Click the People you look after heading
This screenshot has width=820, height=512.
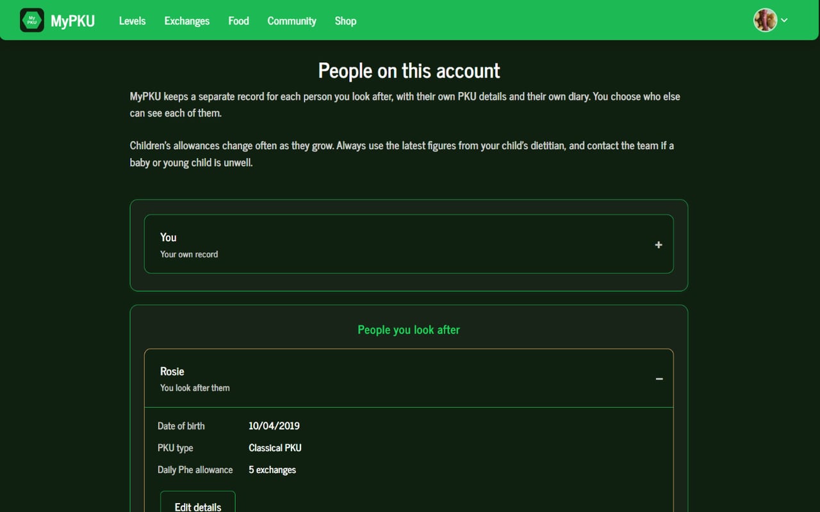tap(409, 330)
